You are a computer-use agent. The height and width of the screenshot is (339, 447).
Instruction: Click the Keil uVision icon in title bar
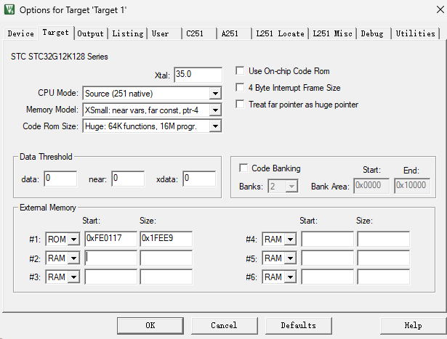click(9, 9)
